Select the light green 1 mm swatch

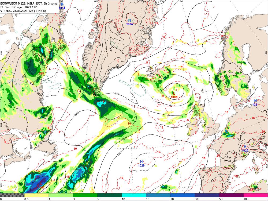coord(61,195)
